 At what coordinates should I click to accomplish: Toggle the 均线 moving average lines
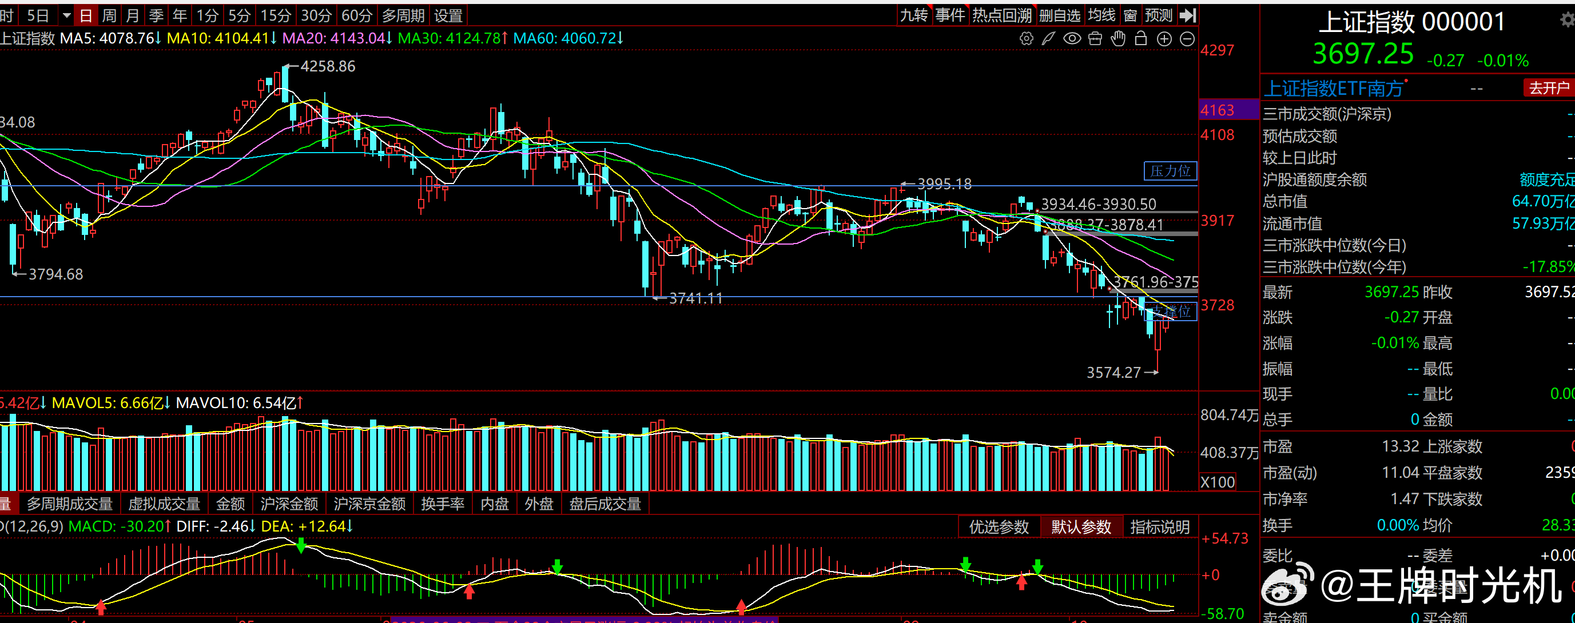[1102, 15]
